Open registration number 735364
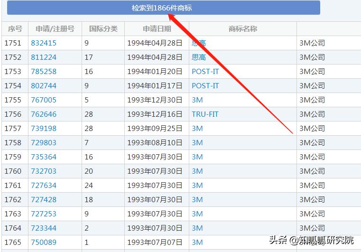This screenshot has height=252, width=361. (44, 157)
